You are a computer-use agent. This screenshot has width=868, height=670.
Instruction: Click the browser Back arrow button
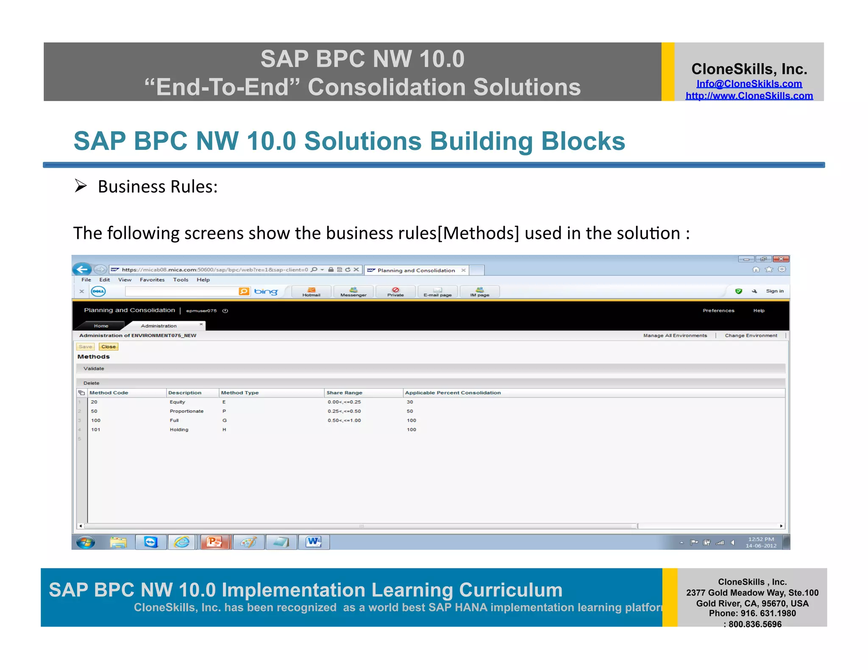pyautogui.click(x=82, y=269)
